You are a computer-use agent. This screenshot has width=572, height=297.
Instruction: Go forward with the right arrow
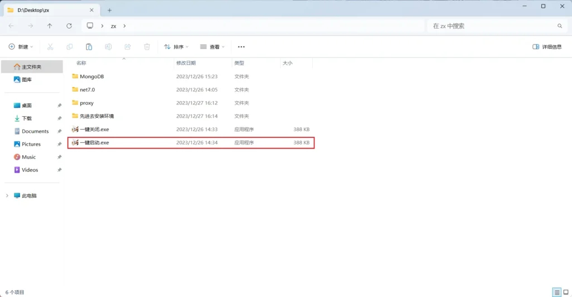click(x=30, y=26)
